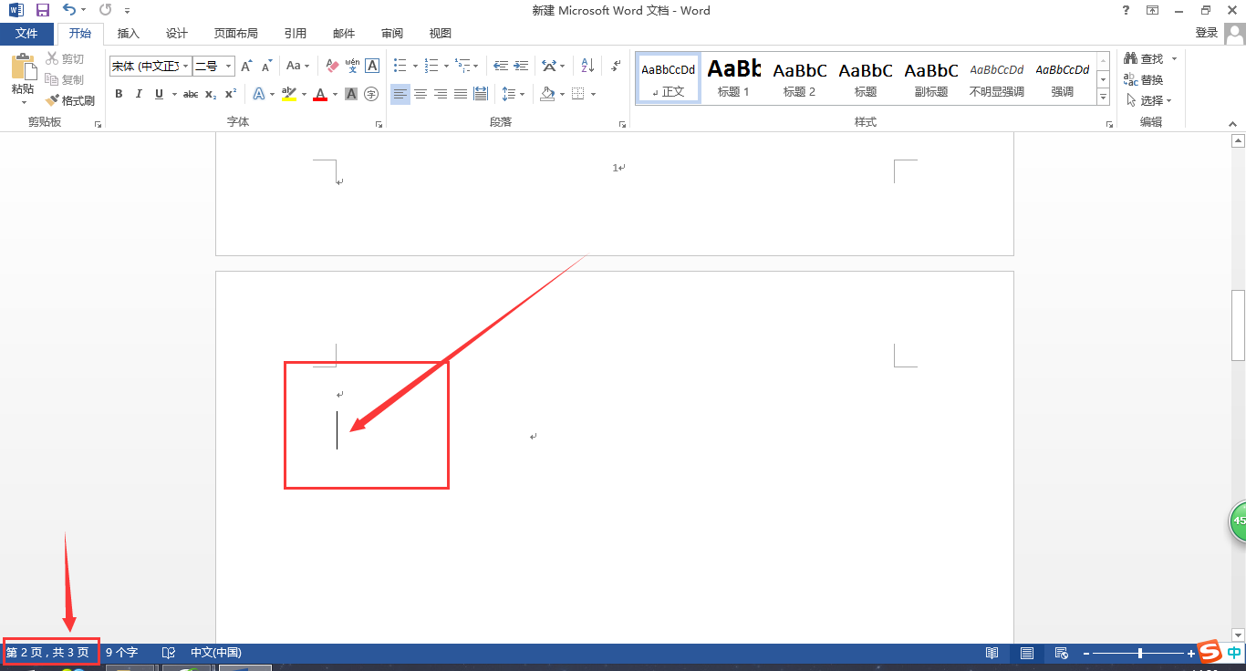
Task: Clear all formatting eraser icon
Action: point(332,66)
